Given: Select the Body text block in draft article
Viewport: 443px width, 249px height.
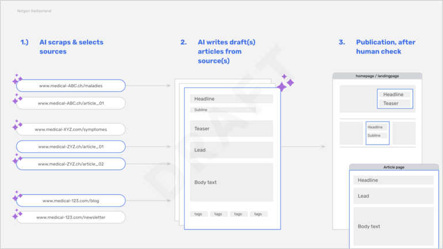Looking at the screenshot, I should (232, 182).
